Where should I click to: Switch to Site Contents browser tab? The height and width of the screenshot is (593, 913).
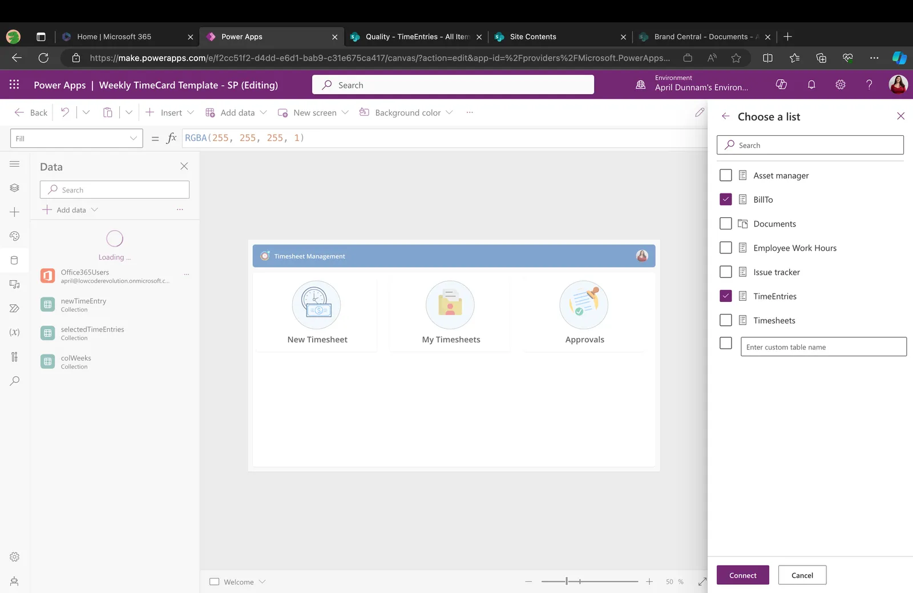pos(560,37)
